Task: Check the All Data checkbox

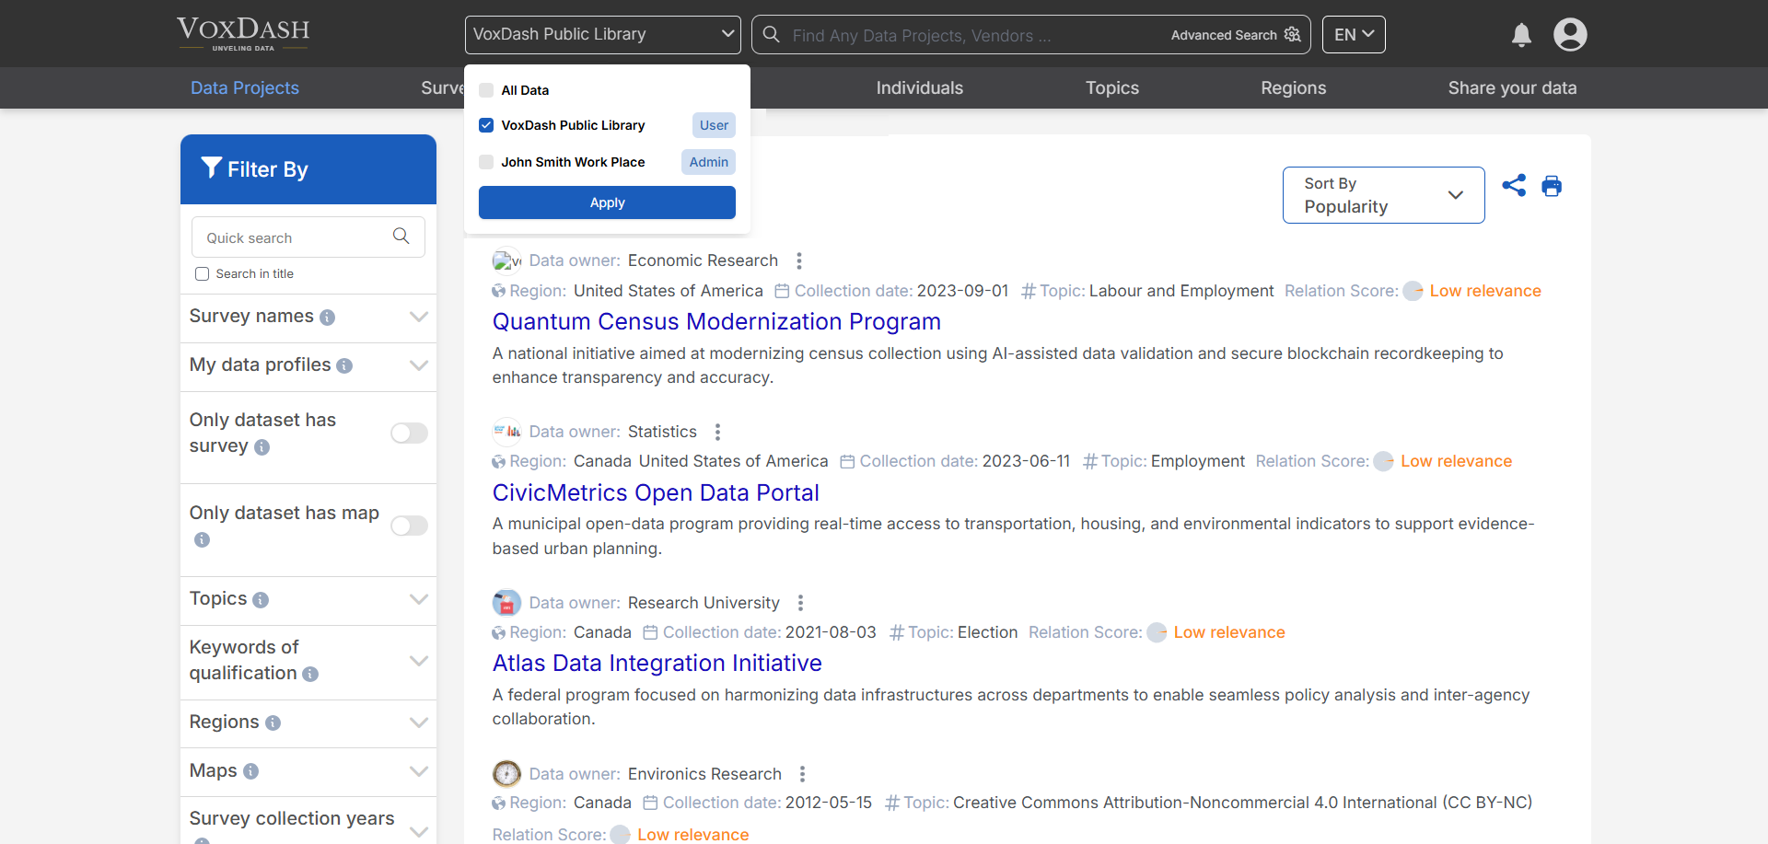Action: (x=486, y=90)
